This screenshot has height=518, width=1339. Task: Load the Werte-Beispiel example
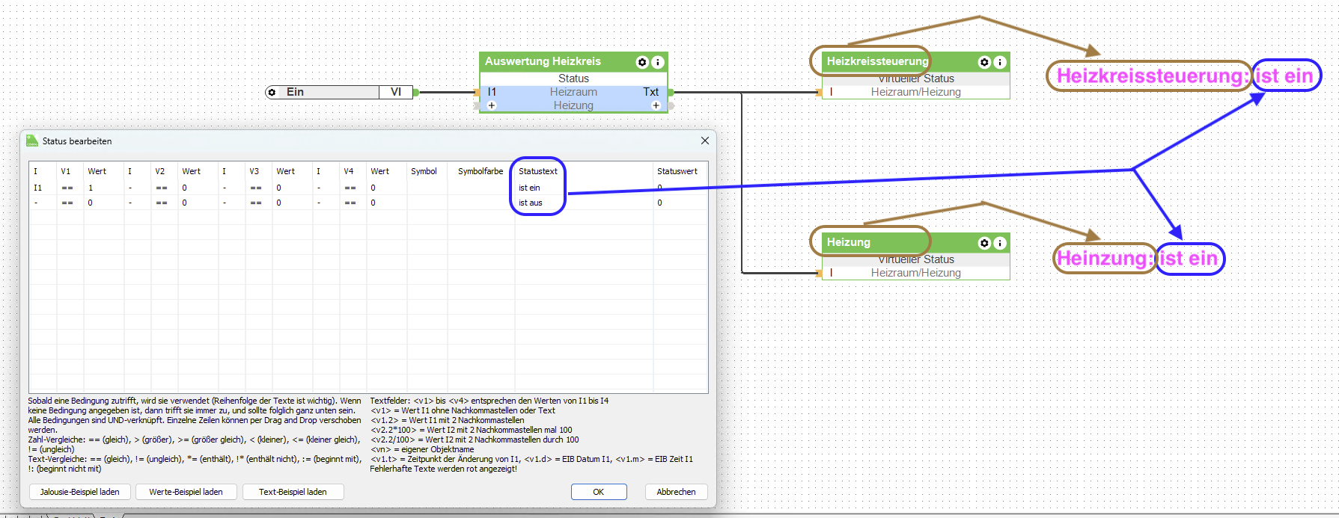(x=186, y=492)
